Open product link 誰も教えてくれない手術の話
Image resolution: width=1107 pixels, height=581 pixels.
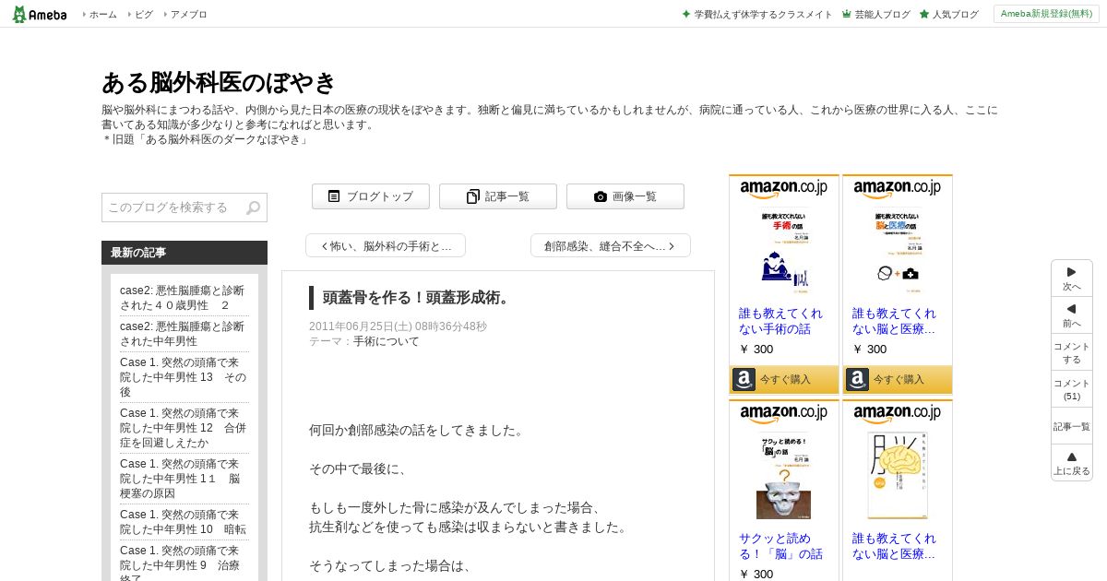(780, 321)
